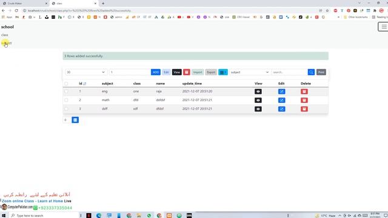The height and width of the screenshot is (218, 388).
Task: Open WhatsApp icon in taskbar
Action: pyautogui.click(x=149, y=216)
